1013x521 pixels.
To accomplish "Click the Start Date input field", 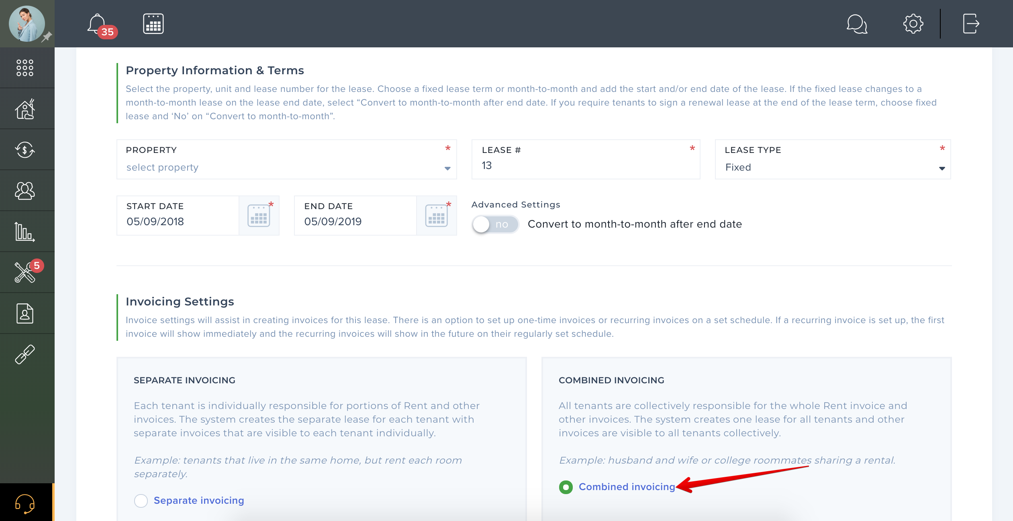I will [x=178, y=216].
